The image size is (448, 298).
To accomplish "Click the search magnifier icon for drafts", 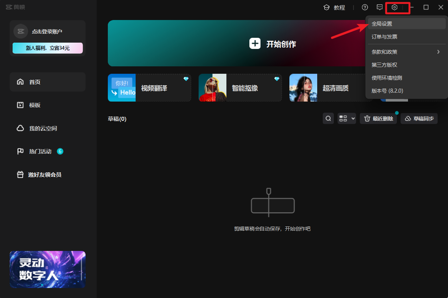I will tap(328, 119).
